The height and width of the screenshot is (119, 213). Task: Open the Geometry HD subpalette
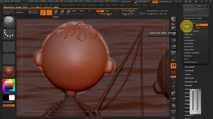tap(191, 82)
